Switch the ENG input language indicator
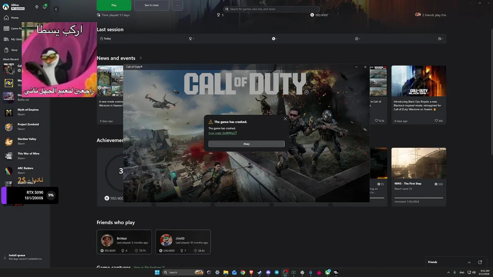Image resolution: width=493 pixels, height=277 pixels. click(x=462, y=272)
